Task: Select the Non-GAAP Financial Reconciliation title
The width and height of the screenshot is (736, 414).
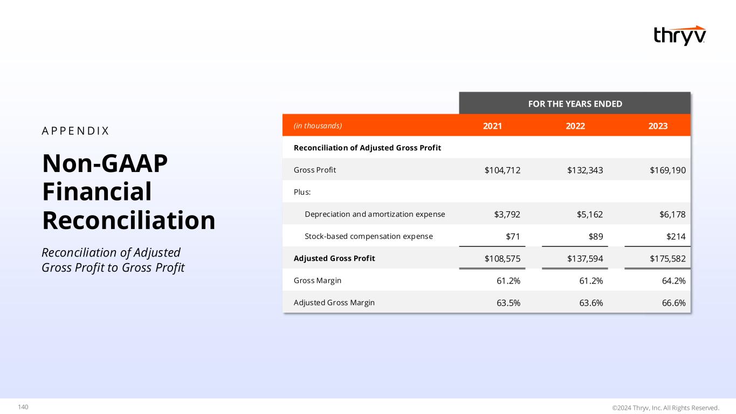Action: [128, 192]
